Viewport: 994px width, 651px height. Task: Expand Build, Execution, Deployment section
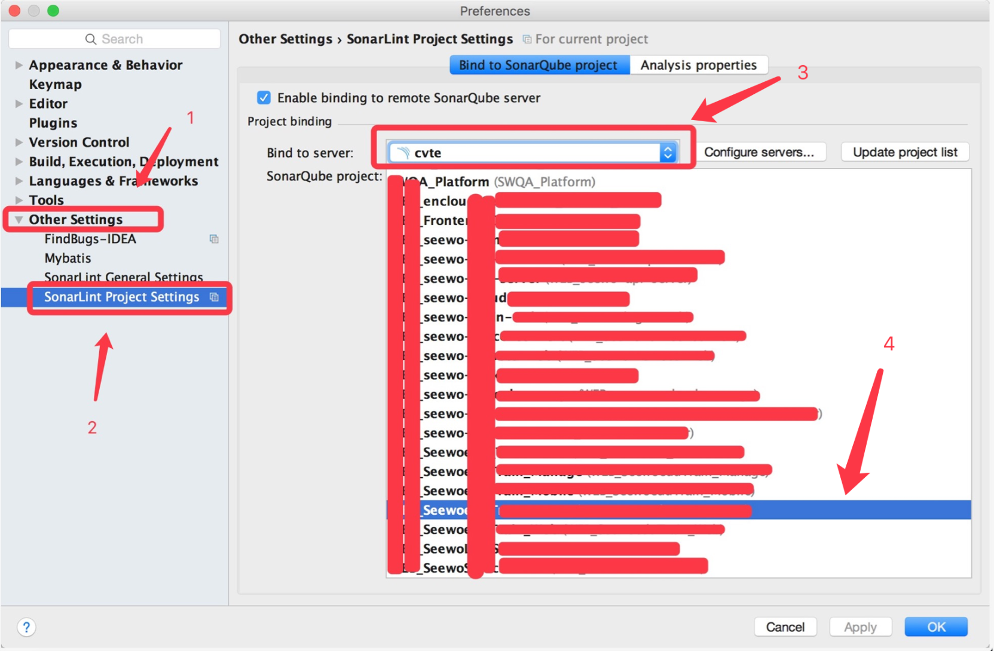[19, 161]
